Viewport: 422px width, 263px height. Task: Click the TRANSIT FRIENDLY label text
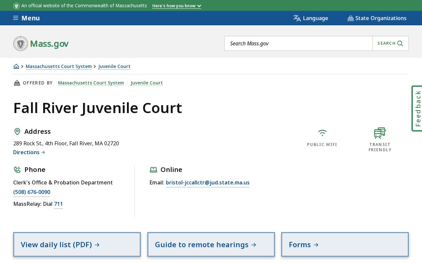click(380, 147)
